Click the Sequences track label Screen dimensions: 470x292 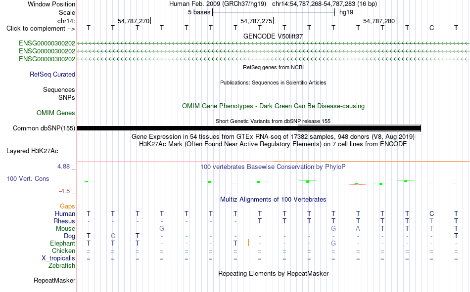(59, 89)
